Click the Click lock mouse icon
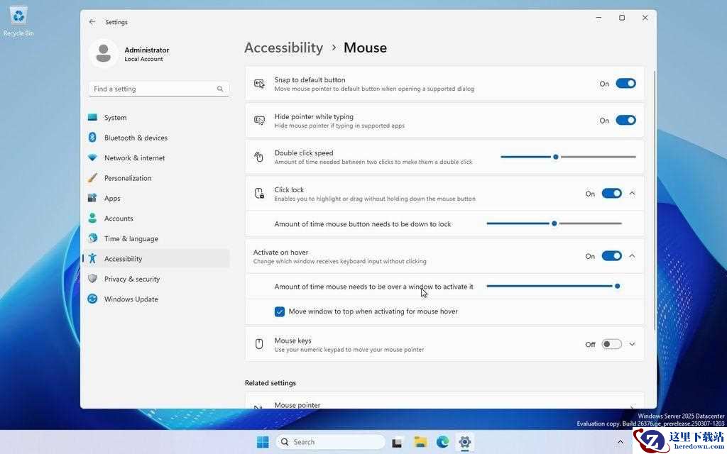 coord(259,193)
